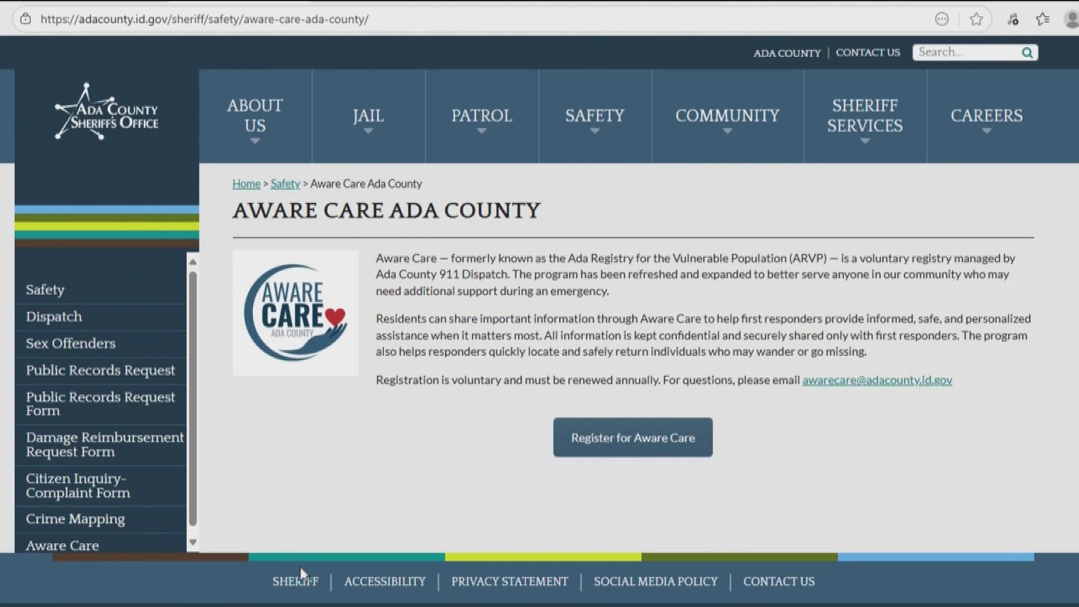Viewport: 1079px width, 607px height.
Task: Open the PATROL menu item
Action: 482,116
